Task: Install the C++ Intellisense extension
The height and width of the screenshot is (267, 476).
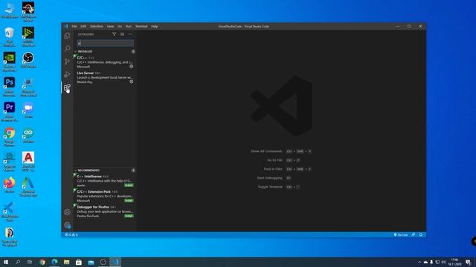Action: (x=129, y=185)
